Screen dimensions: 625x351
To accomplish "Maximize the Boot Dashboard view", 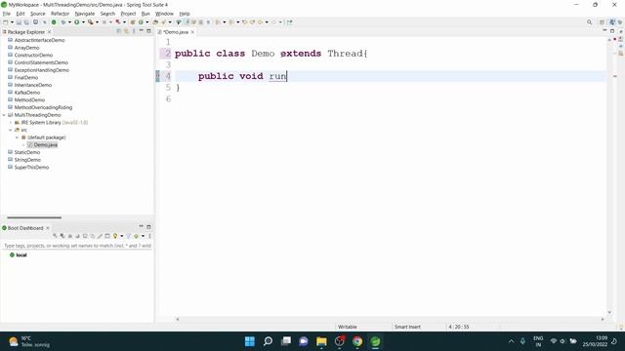I will click(148, 227).
